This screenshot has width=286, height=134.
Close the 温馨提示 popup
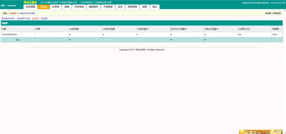pyautogui.click(x=280, y=132)
